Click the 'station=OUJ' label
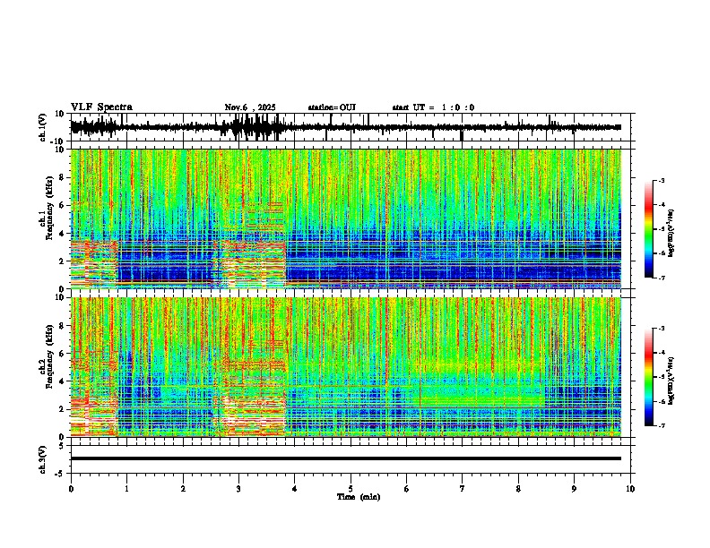The image size is (710, 548). (x=332, y=107)
